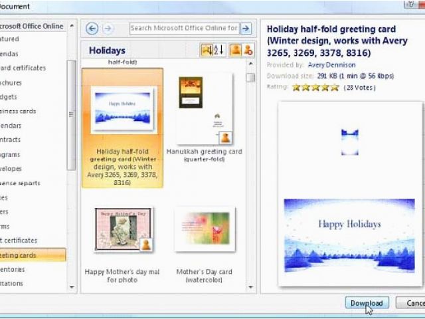This screenshot has height=319, width=425.
Task: Open Envelopes category
Action: coord(11,168)
